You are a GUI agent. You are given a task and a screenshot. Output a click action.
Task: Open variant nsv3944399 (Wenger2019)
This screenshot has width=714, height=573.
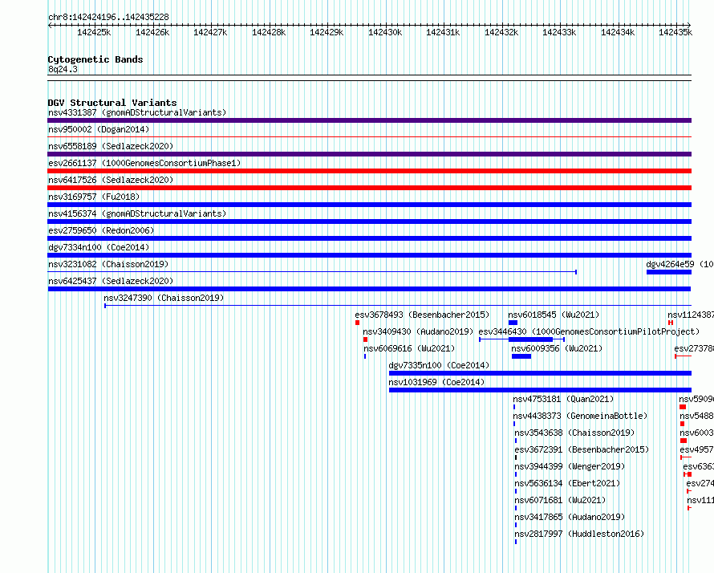coord(570,466)
